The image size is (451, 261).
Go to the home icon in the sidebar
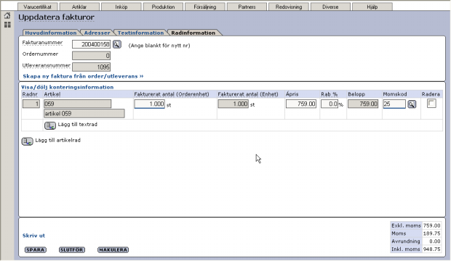pos(7,16)
